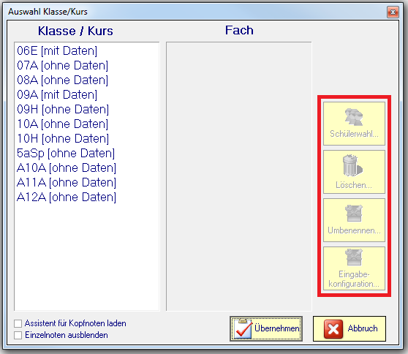Choose course 5aSp [ohne Daten]
This screenshot has width=408, height=354.
[66, 153]
